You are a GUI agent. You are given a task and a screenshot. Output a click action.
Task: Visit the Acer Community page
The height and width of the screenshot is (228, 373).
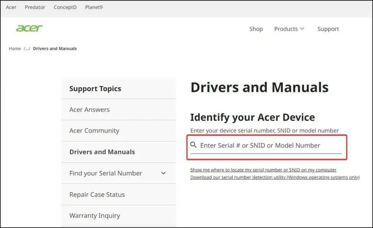(x=94, y=130)
